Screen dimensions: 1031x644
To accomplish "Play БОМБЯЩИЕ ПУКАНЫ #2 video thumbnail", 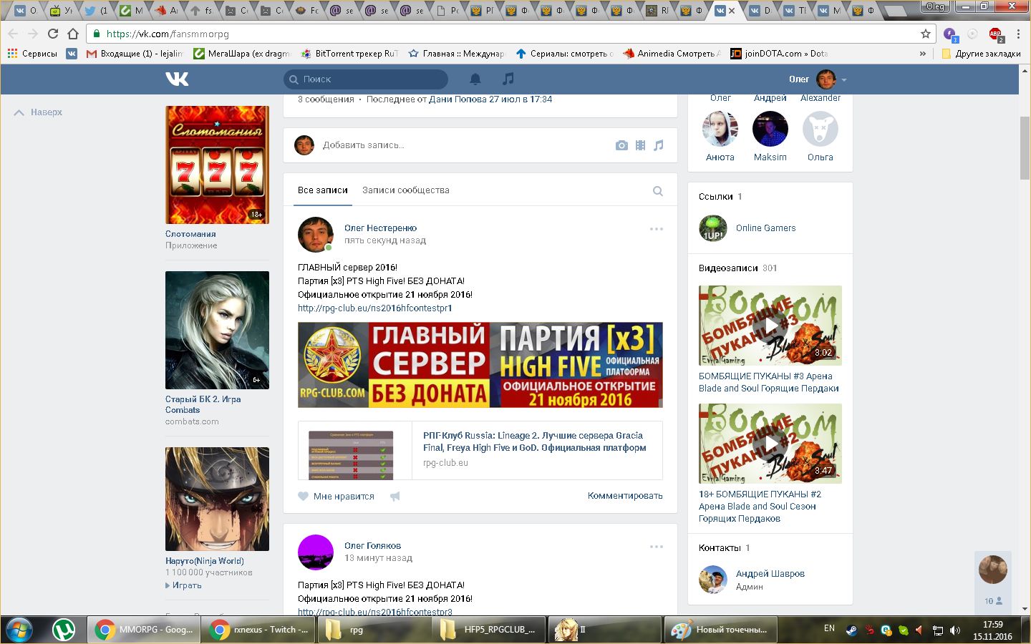I will (770, 444).
